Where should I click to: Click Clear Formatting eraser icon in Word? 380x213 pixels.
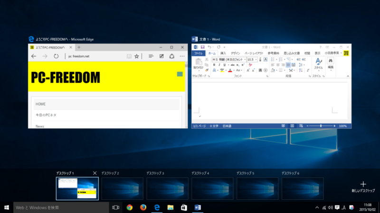pyautogui.click(x=250, y=65)
